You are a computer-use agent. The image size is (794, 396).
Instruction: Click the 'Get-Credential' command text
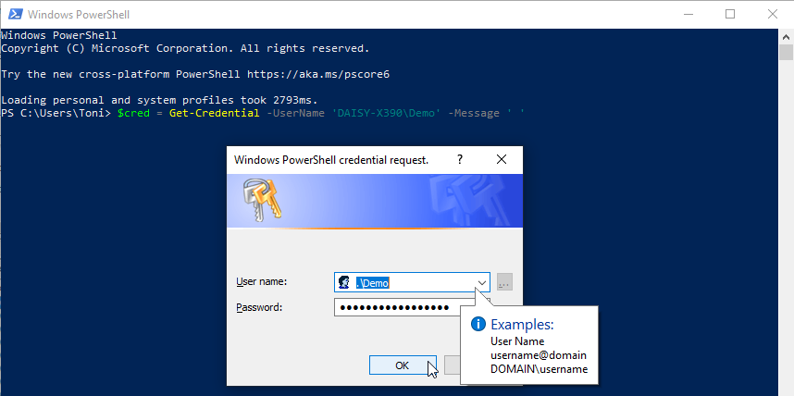214,113
